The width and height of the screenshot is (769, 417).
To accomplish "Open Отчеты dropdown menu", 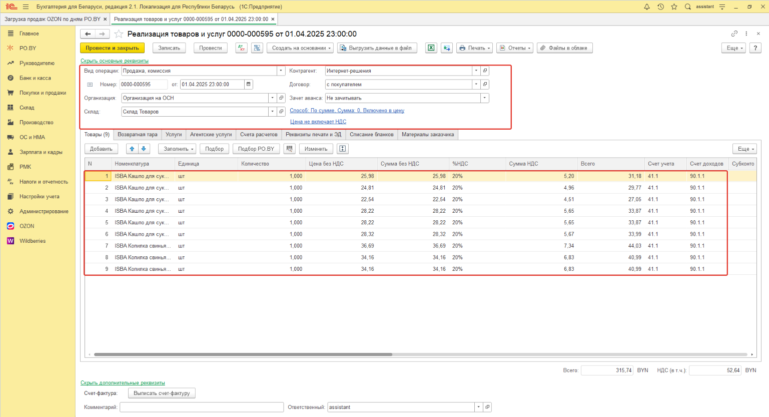I will pyautogui.click(x=514, y=48).
